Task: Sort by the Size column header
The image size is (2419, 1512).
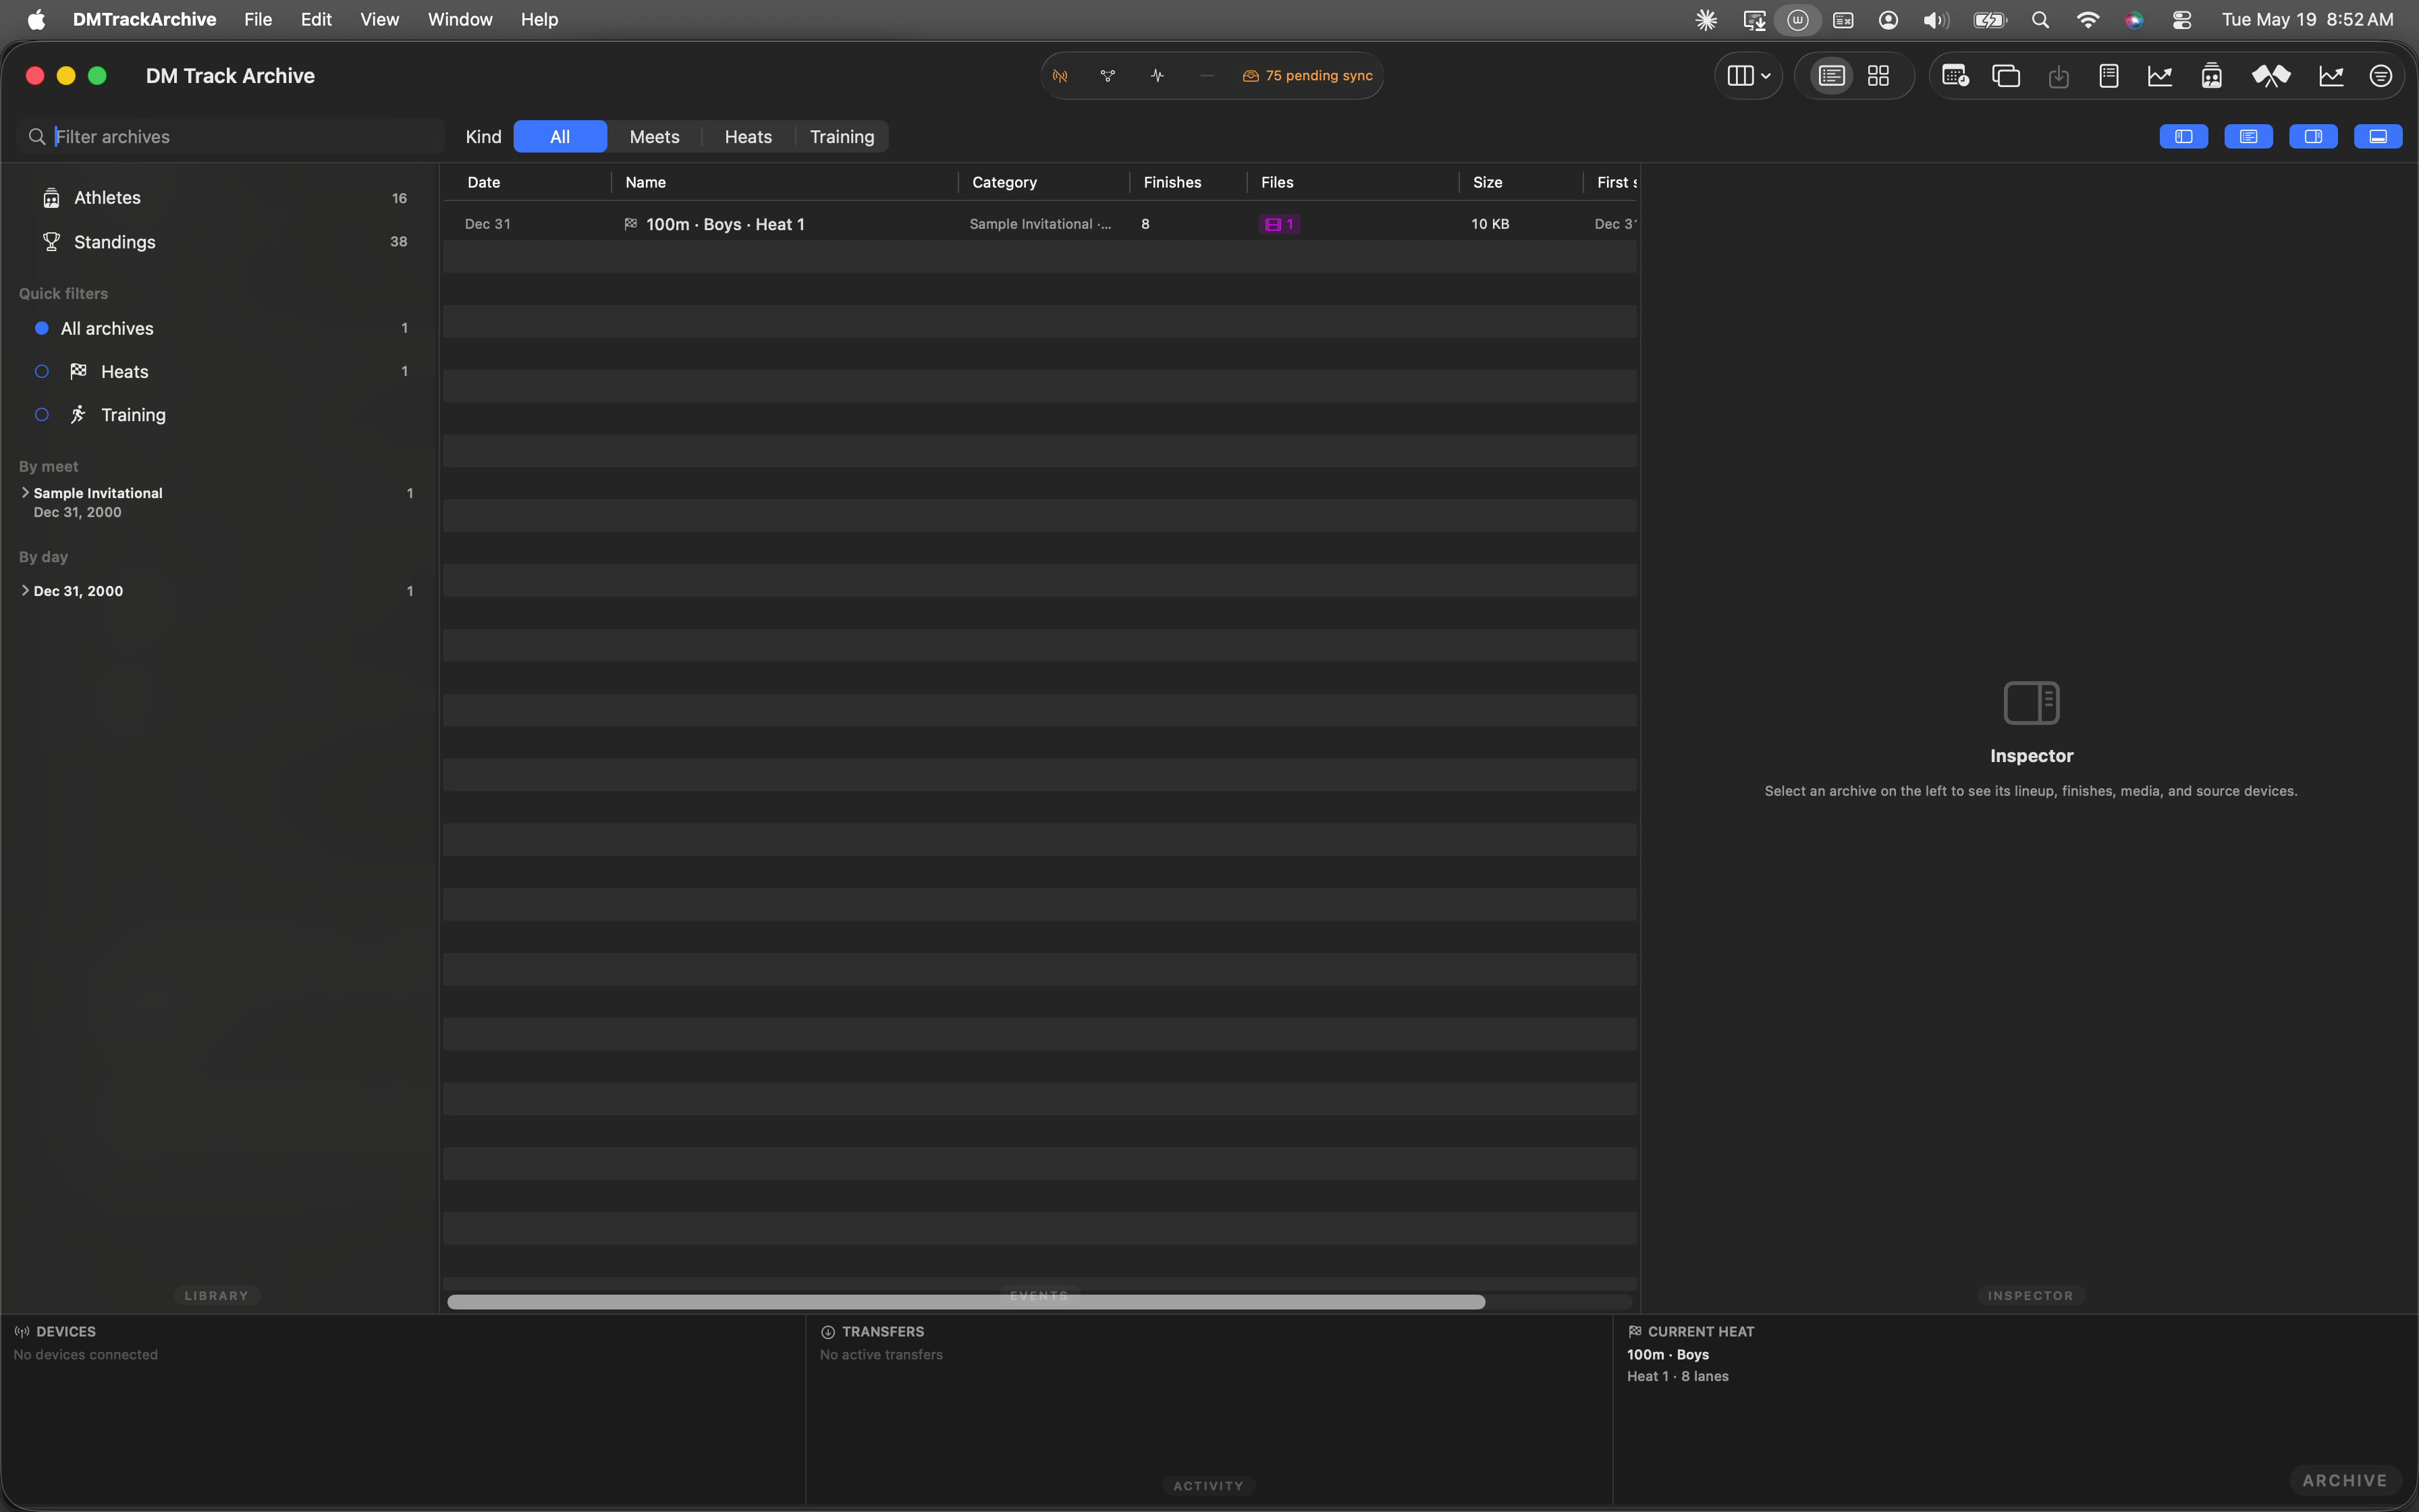Action: pyautogui.click(x=1488, y=182)
